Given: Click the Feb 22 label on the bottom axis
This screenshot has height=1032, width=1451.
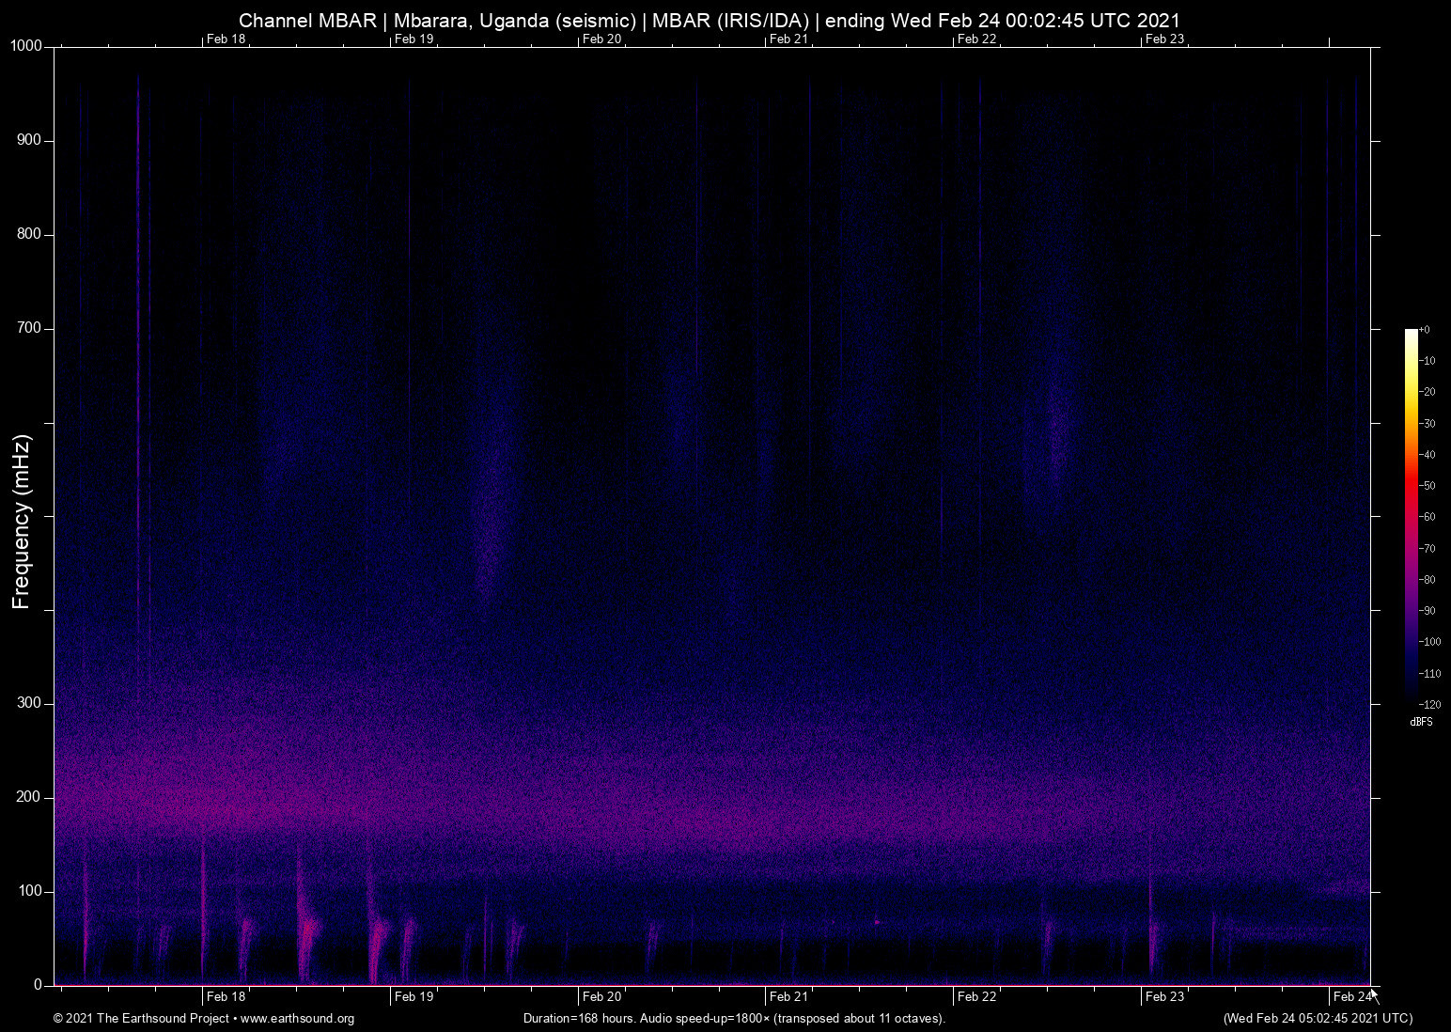Looking at the screenshot, I should point(975,996).
